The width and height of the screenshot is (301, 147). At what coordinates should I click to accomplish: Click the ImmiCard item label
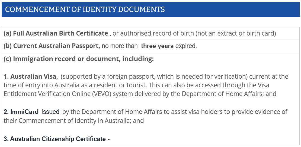pyautogui.click(x=21, y=112)
